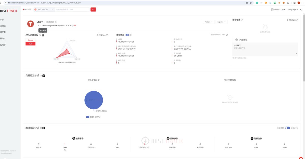Click the 使用平台 section icon
Image resolution: width=305 pixels, height=159 pixels.
tap(74, 138)
